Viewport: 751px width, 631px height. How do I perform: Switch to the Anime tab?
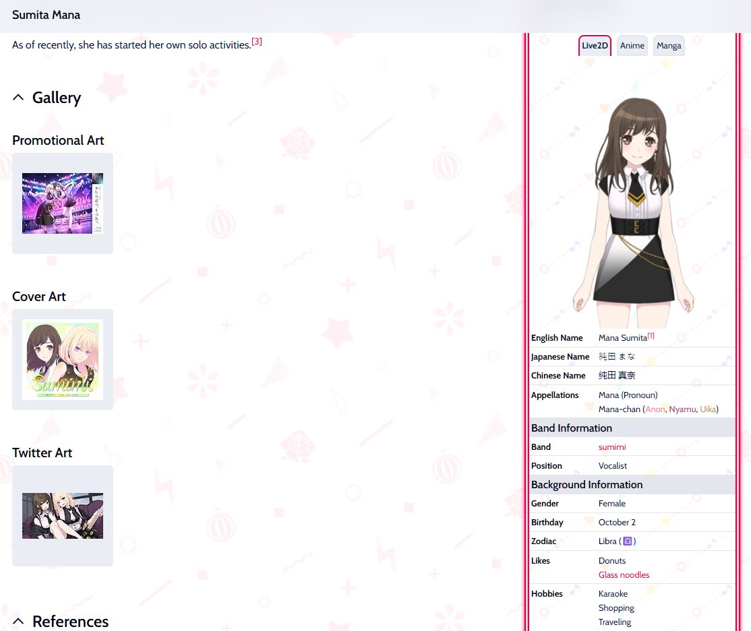click(x=632, y=45)
